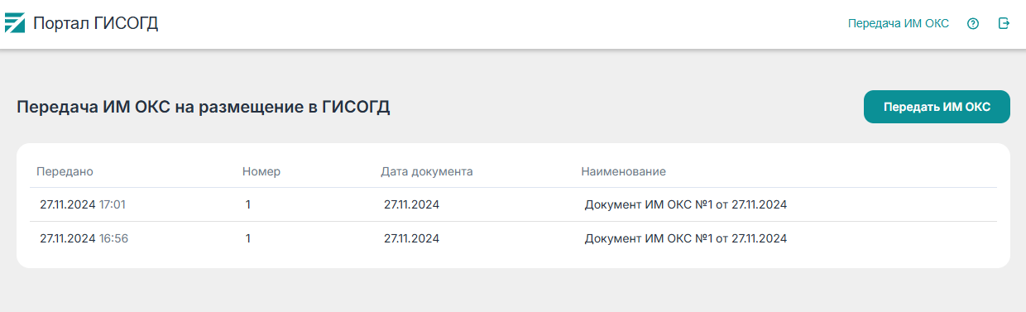Screen dimensions: 1026x312
Task: Click number cell in the first row
Action: point(248,204)
